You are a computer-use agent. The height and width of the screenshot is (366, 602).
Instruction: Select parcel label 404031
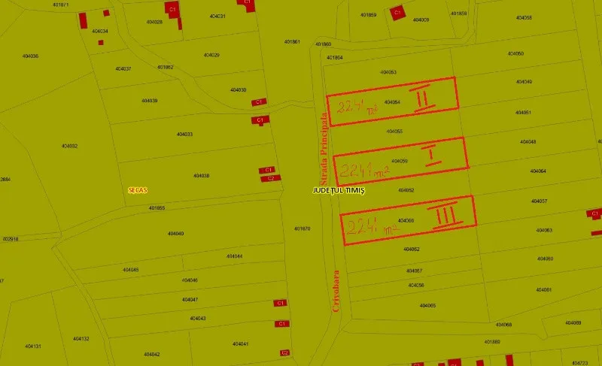pos(217,17)
